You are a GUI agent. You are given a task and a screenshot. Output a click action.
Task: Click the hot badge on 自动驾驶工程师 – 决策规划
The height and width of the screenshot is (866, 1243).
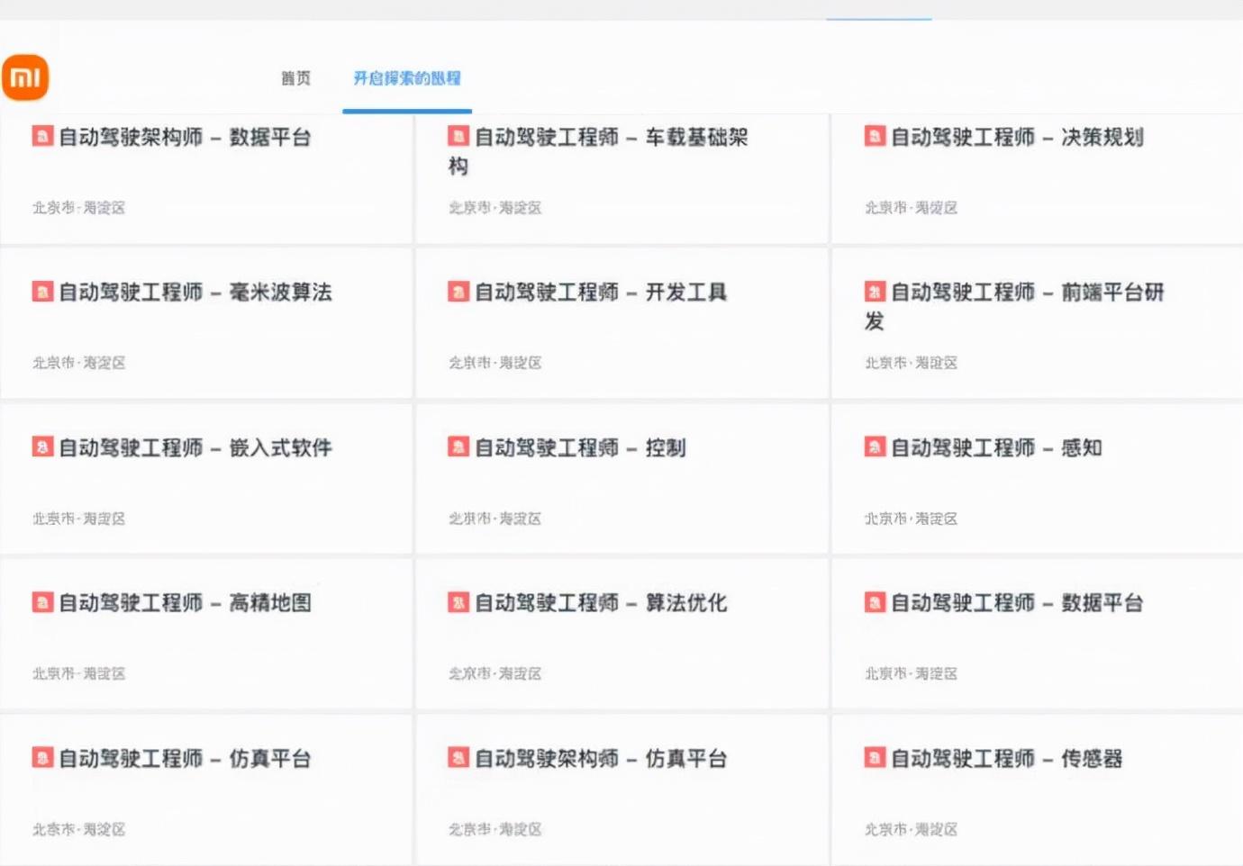[874, 137]
